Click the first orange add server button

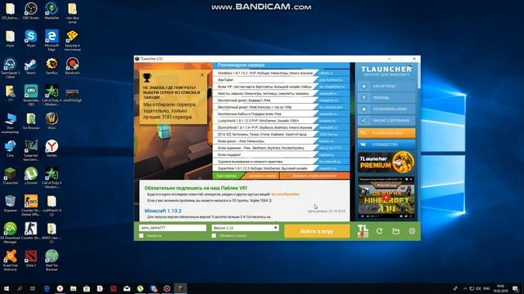262,176
